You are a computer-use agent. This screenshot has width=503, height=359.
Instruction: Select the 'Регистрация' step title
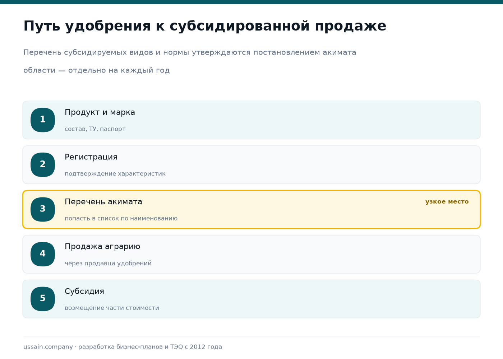point(91,157)
